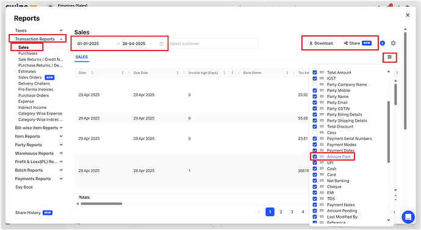This screenshot has height=230, width=421.
Task: Grab drag handle next to IGST
Action: [322, 78]
